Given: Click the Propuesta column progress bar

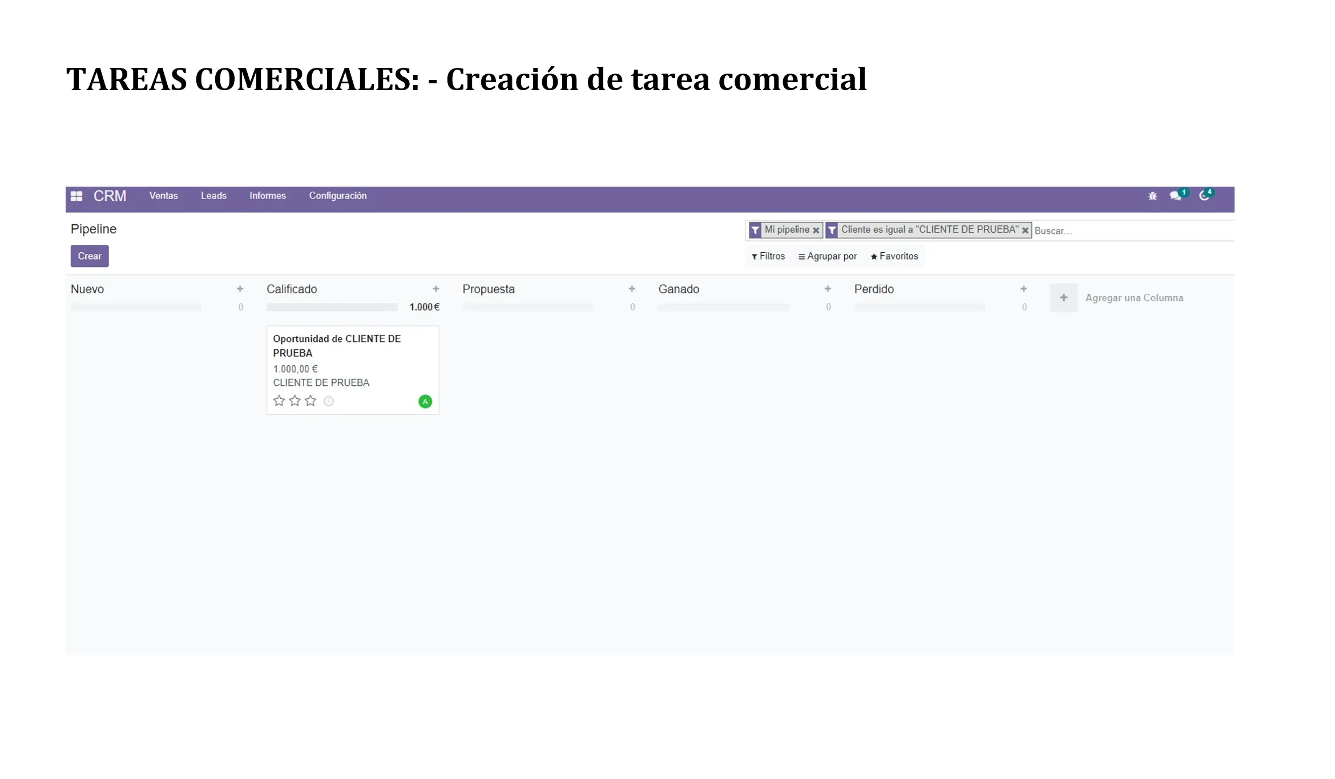Looking at the screenshot, I should (x=528, y=307).
